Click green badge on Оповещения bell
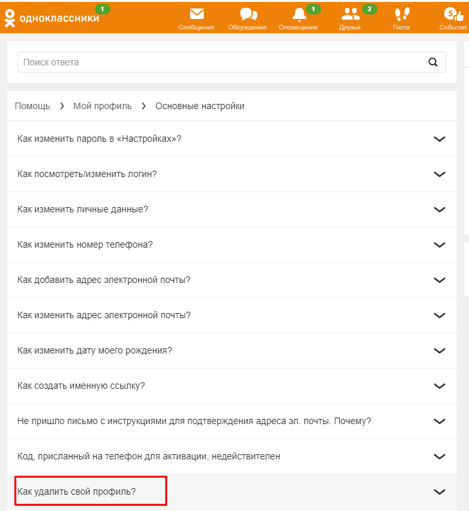Screen dimensions: 469x511 314,9
